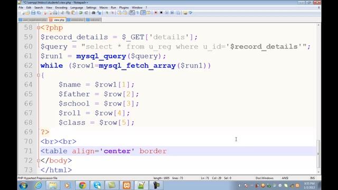This screenshot has height=190, width=338.
Task: Place cursor in line 71 after 'border'
Action: (x=167, y=151)
